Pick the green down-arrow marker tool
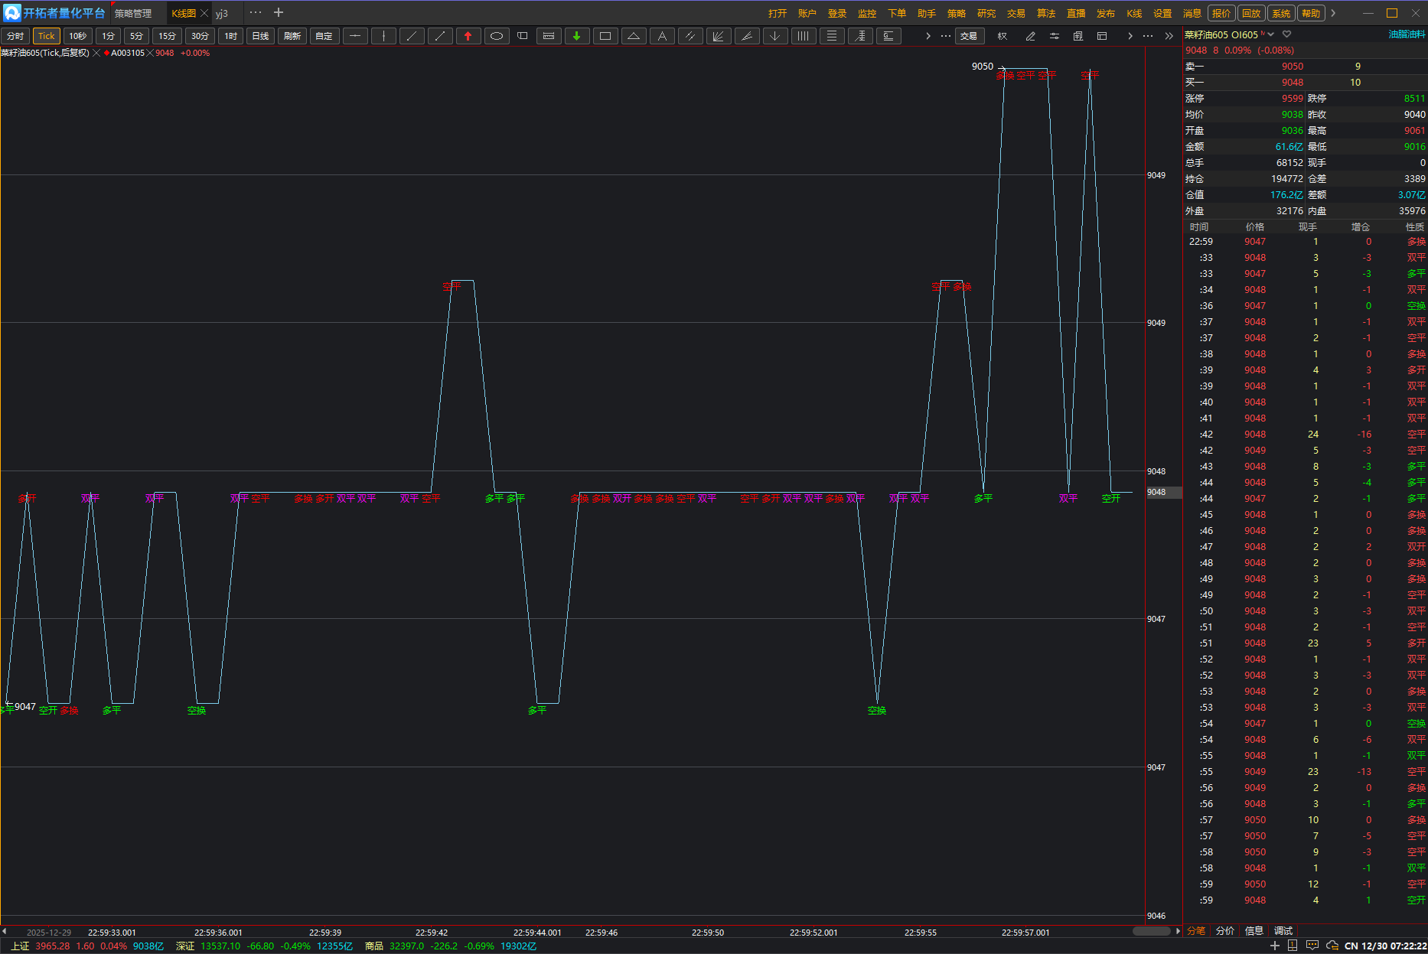Viewport: 1428px width, 954px height. coord(577,36)
